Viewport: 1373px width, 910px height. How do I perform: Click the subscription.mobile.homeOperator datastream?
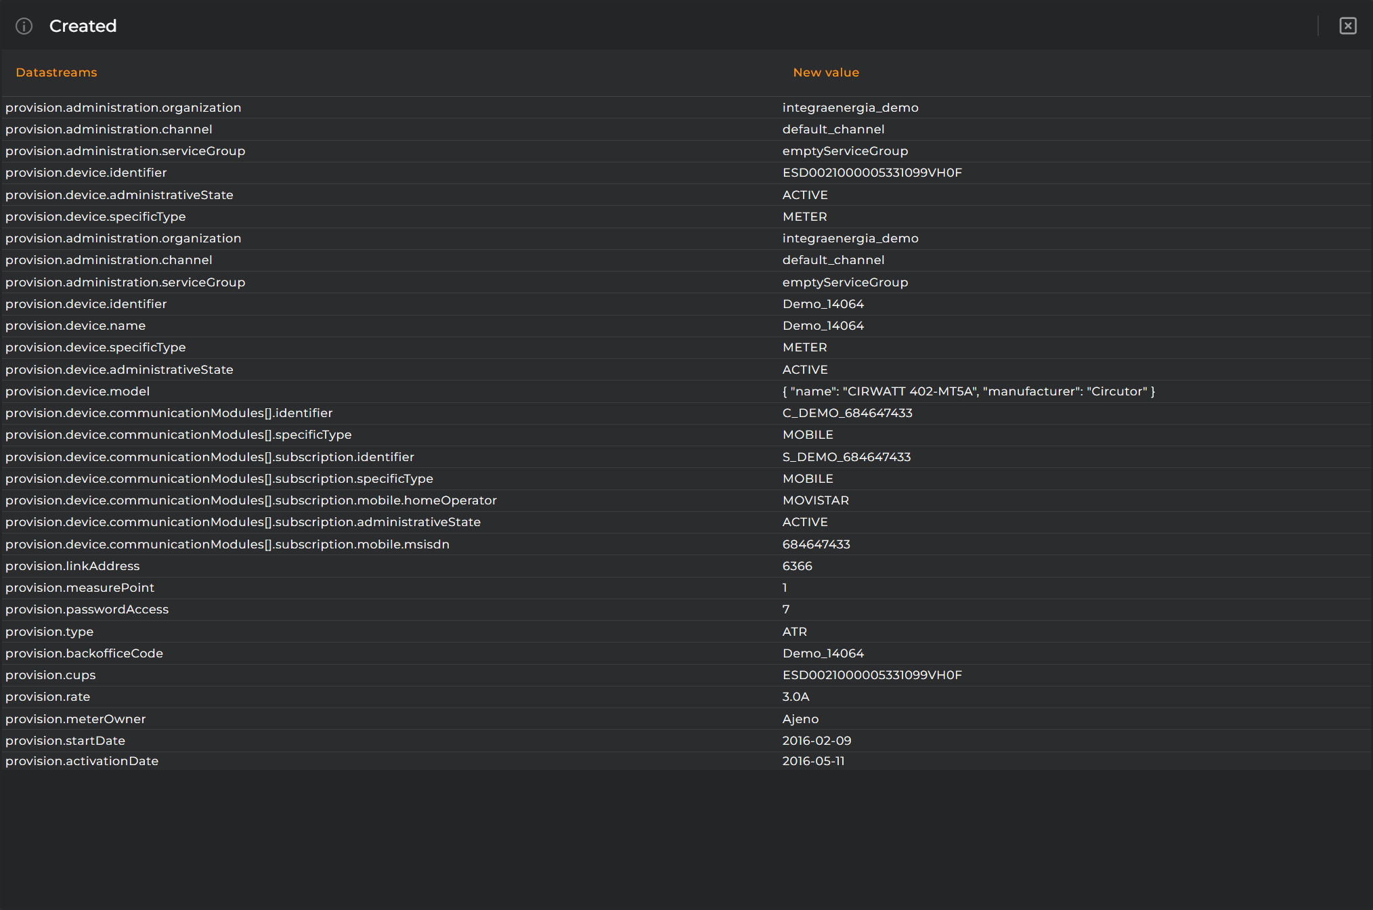pyautogui.click(x=251, y=500)
